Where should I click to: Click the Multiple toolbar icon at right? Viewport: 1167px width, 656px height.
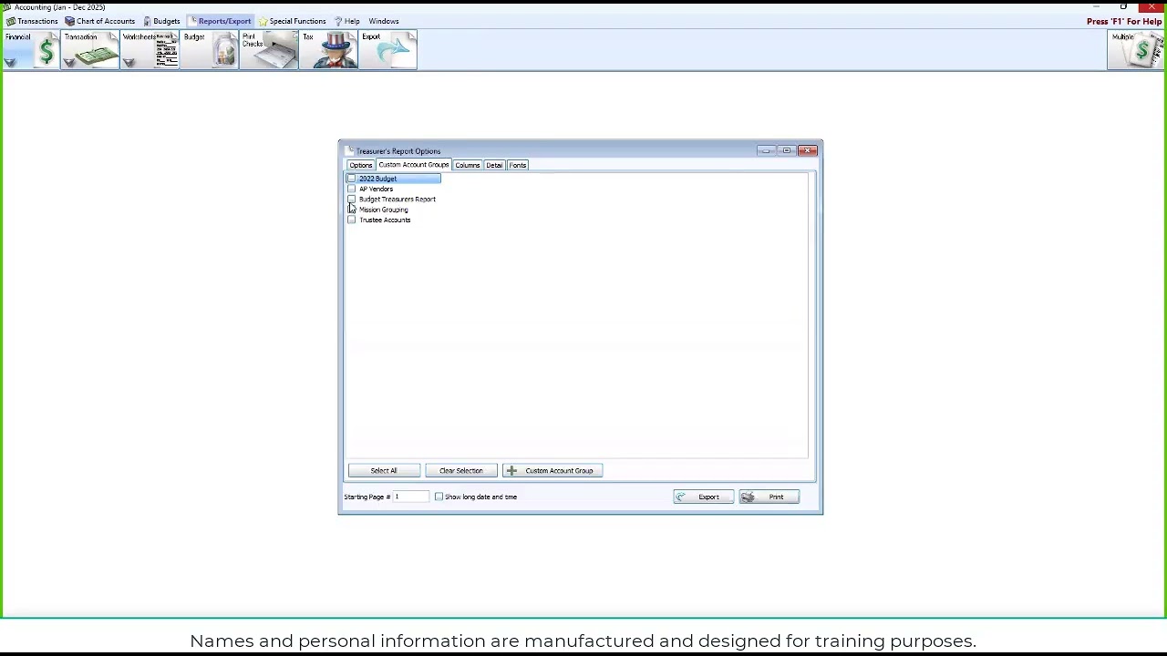[x=1136, y=51]
